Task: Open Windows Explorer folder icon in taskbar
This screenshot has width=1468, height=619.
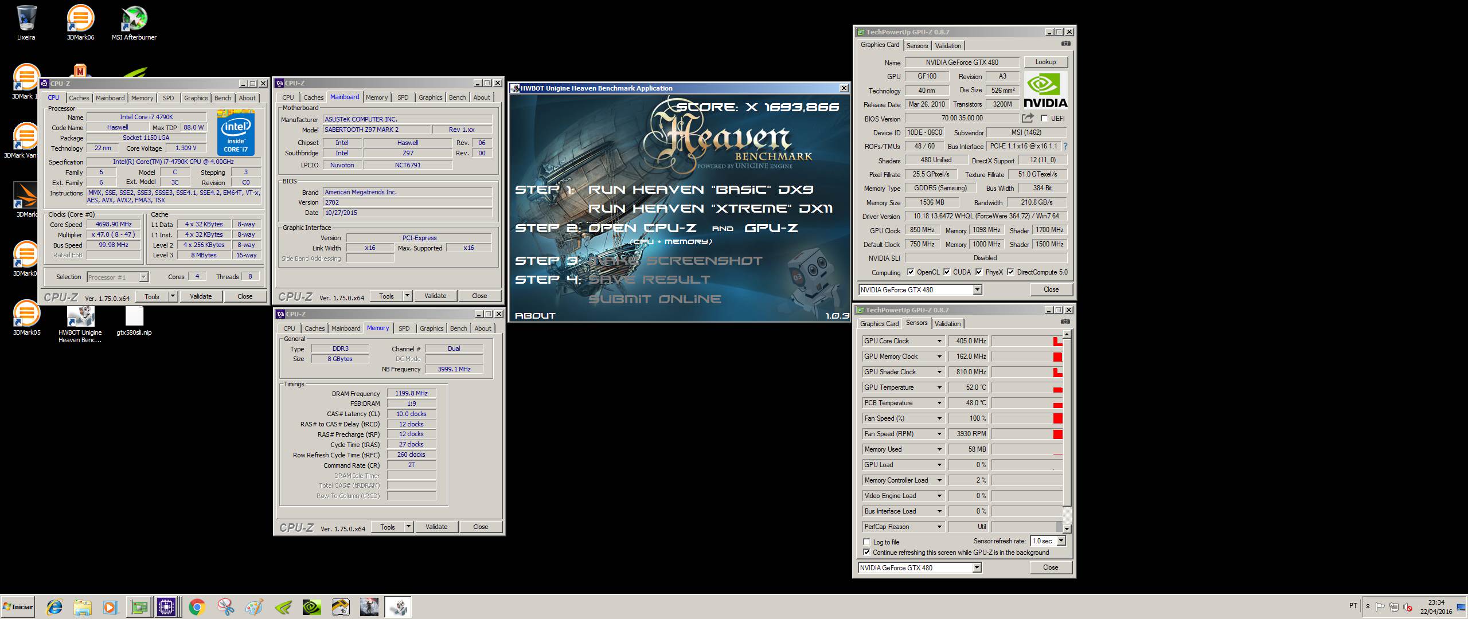Action: click(83, 607)
